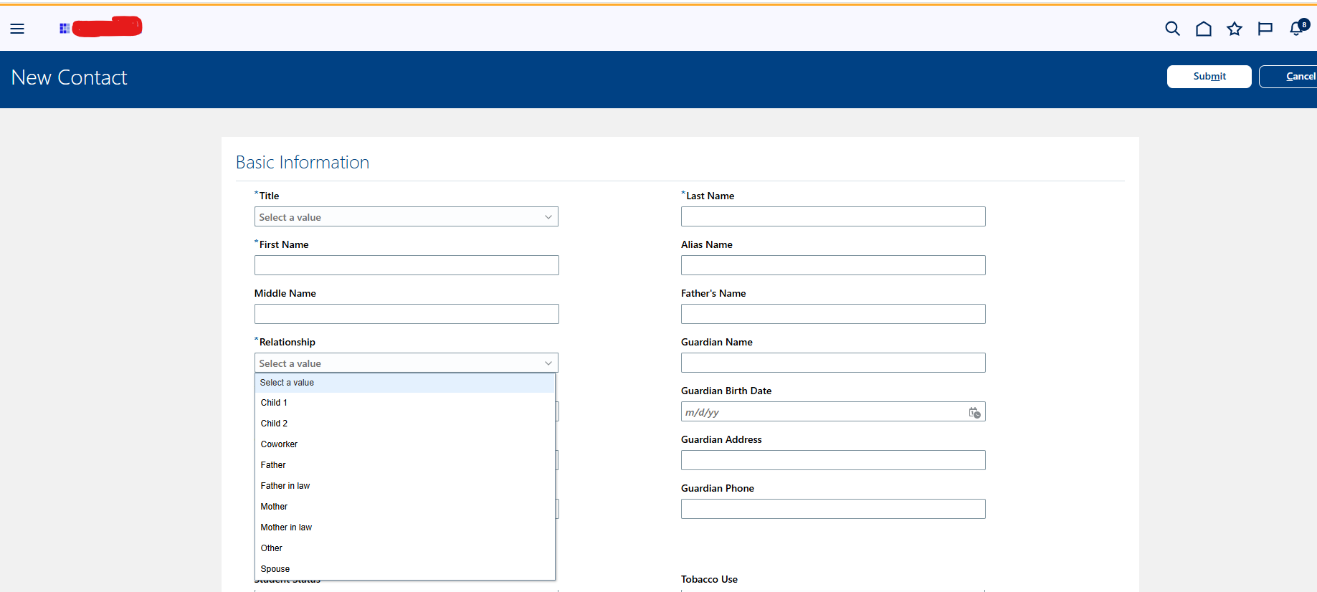Select Child 2 relationship option

click(405, 424)
